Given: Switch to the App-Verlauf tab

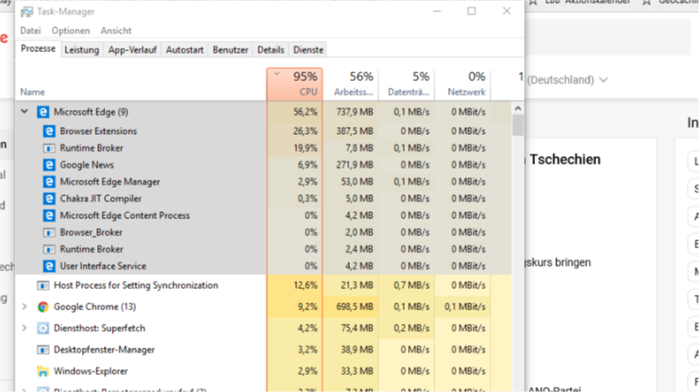Looking at the screenshot, I should click(x=132, y=49).
